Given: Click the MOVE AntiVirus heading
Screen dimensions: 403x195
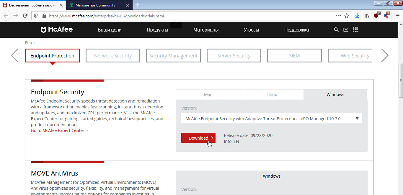Looking at the screenshot, I should point(55,173).
